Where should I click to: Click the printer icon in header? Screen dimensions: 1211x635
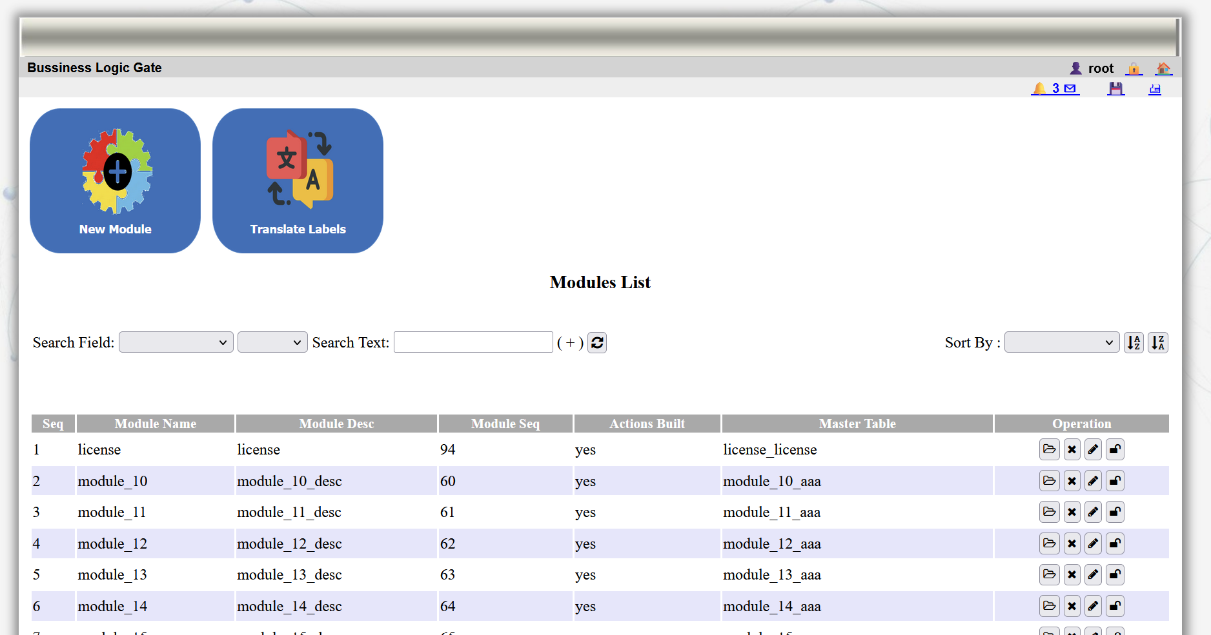coord(1155,89)
